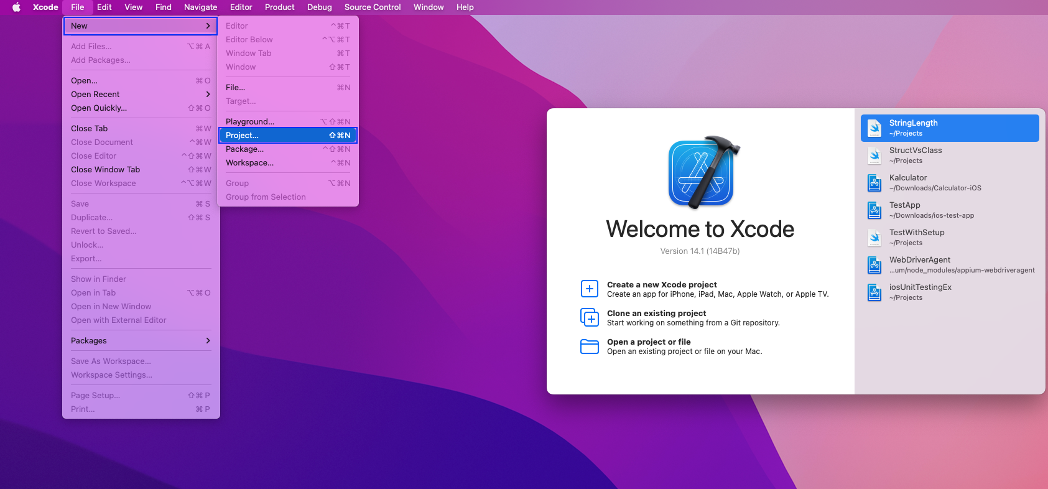
Task: Select Open... in File menu
Action: pos(141,80)
